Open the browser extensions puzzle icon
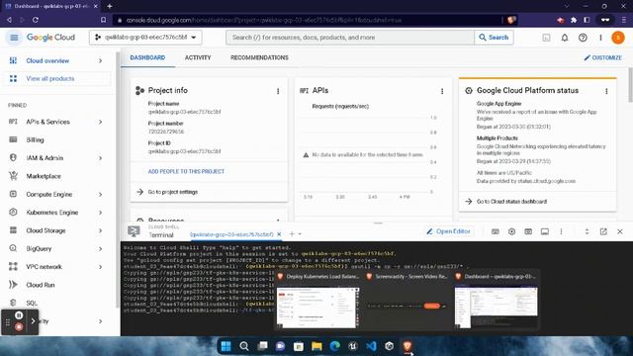633x356 pixels. click(x=574, y=20)
